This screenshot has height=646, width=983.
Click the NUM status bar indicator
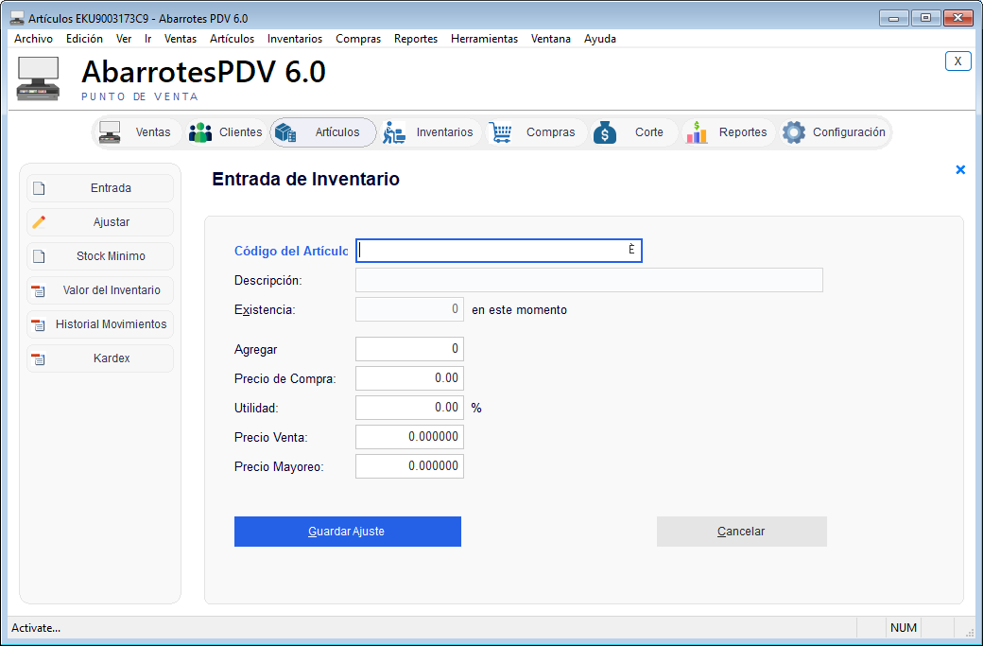(x=904, y=628)
